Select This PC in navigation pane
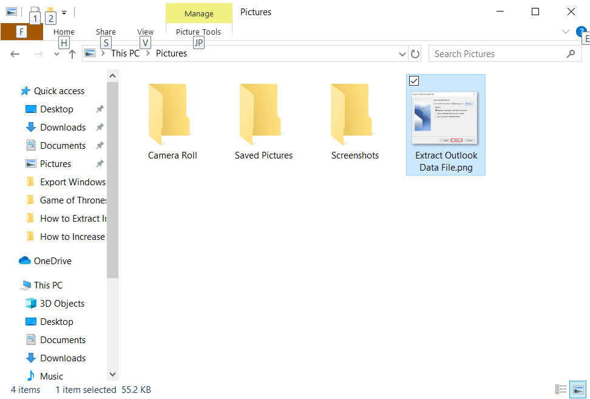The height and width of the screenshot is (399, 590). (41, 285)
